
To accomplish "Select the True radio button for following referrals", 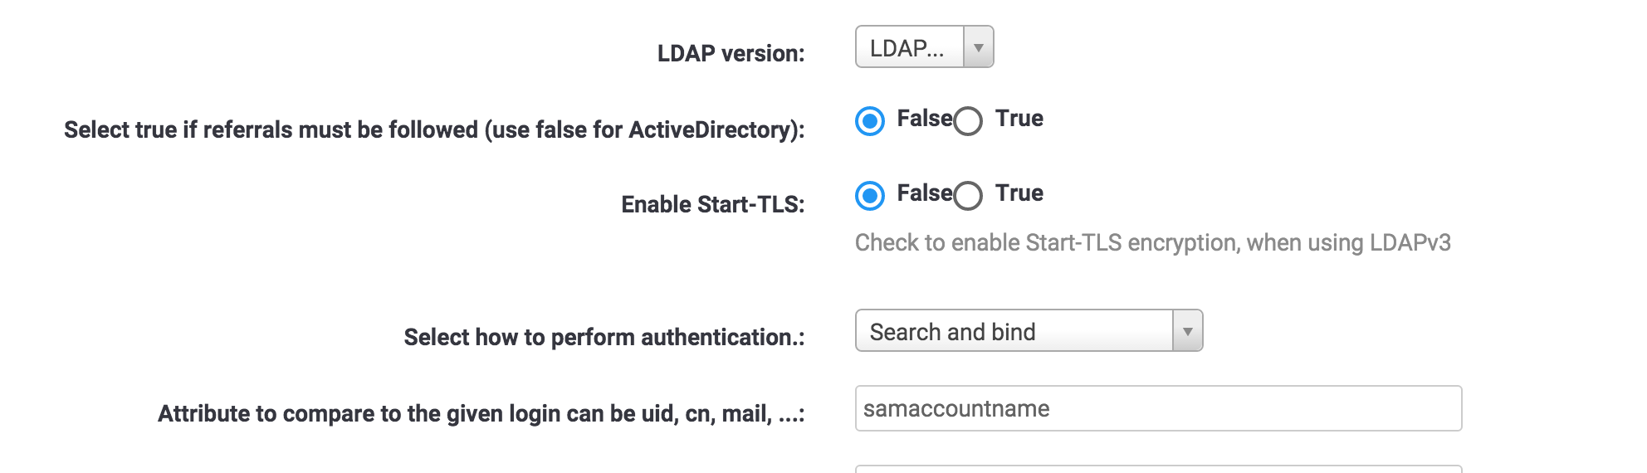I will pos(968,121).
